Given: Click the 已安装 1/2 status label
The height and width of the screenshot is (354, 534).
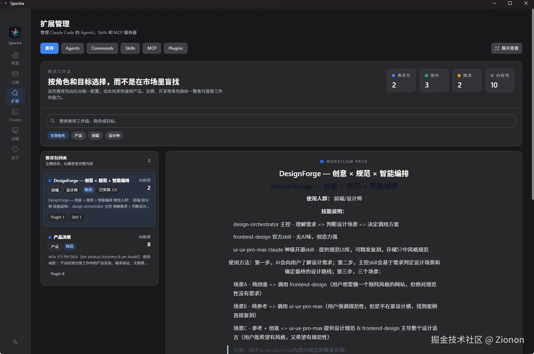Looking at the screenshot, I should pyautogui.click(x=108, y=190).
